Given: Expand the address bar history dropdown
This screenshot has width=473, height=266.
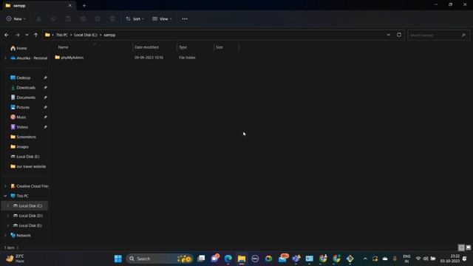Looking at the screenshot, I should point(388,35).
